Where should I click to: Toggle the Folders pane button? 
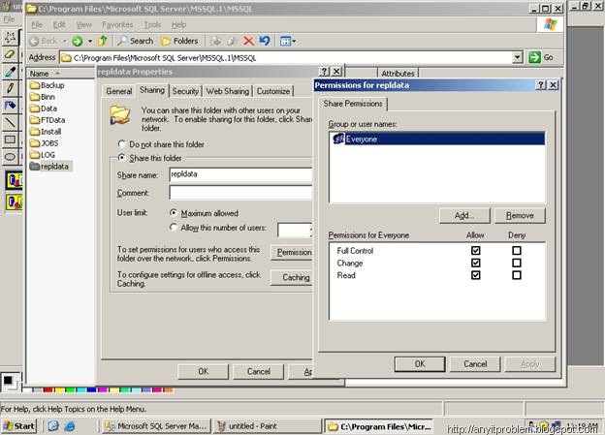179,41
